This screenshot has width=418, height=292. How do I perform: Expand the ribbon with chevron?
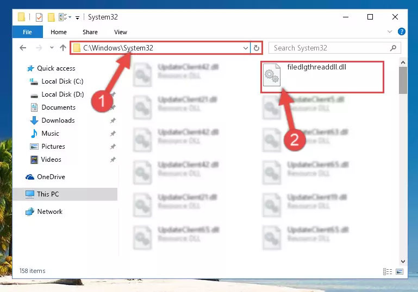(x=390, y=31)
